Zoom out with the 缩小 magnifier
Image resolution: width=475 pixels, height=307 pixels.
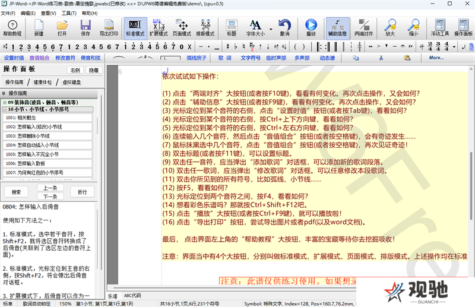[x=413, y=28]
